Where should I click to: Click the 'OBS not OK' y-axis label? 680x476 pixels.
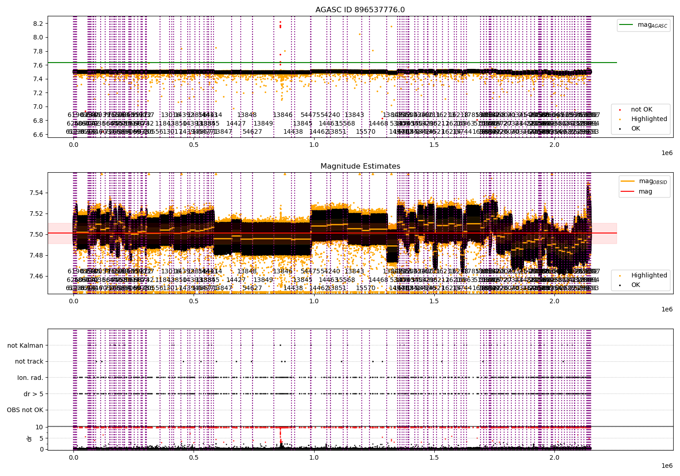(25, 410)
